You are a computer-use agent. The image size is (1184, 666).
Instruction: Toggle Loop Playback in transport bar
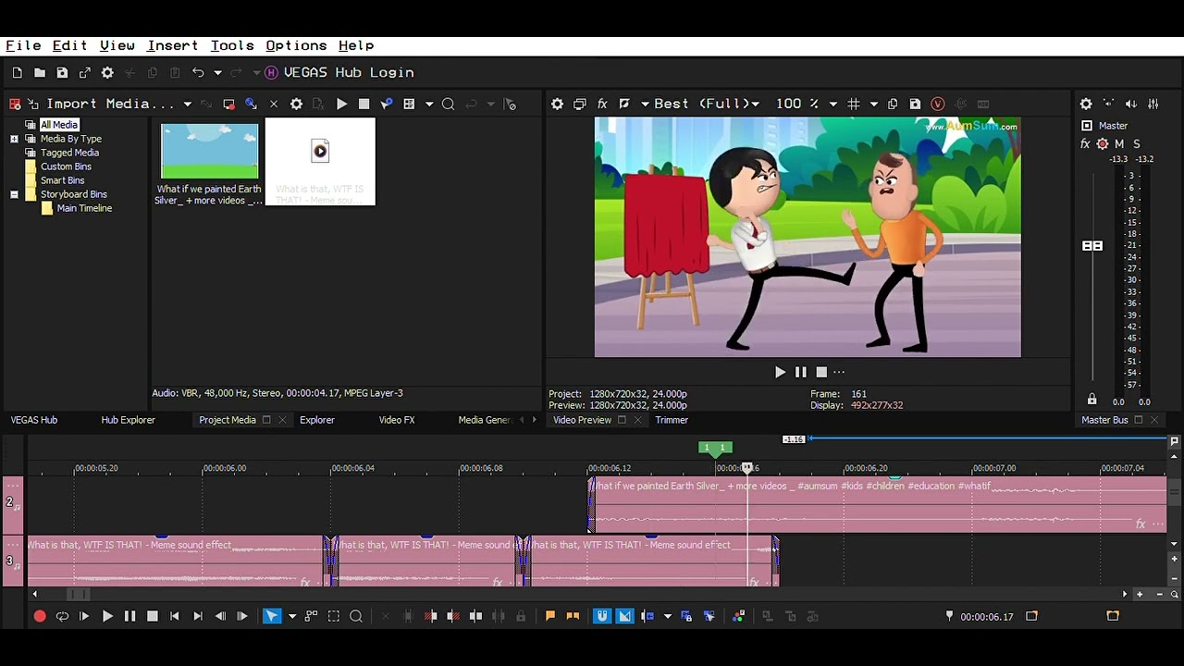pyautogui.click(x=62, y=616)
